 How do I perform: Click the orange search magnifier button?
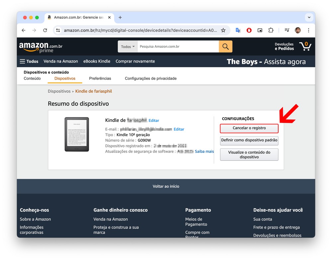tap(225, 46)
